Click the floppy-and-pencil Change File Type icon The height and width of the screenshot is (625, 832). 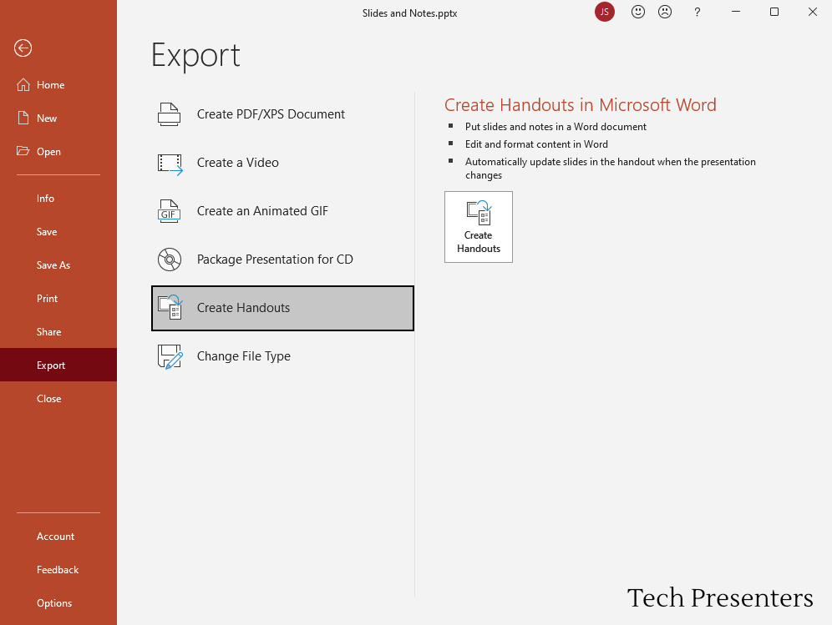170,356
